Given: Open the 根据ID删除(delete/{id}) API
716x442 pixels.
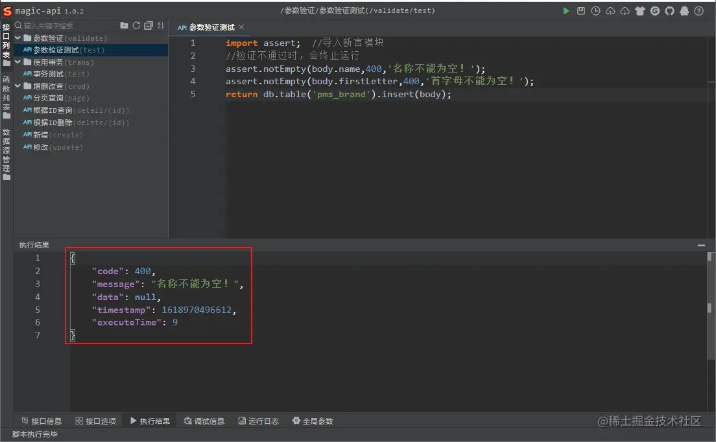Looking at the screenshot, I should click(91, 122).
